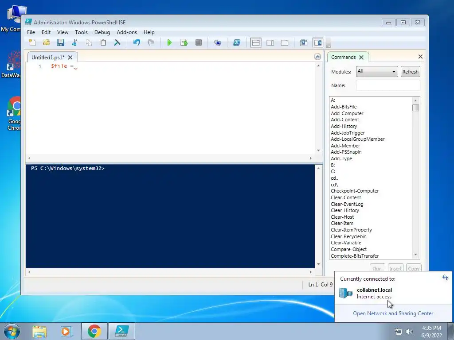Screen dimensions: 454x340
Task: Select Add-BitsFile in the commands list
Action: (x=344, y=107)
